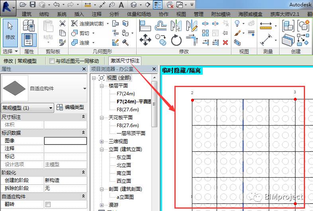This screenshot has height=211, width=313.
Task: Enable move with nearby elements checkbox
Action: (52, 61)
